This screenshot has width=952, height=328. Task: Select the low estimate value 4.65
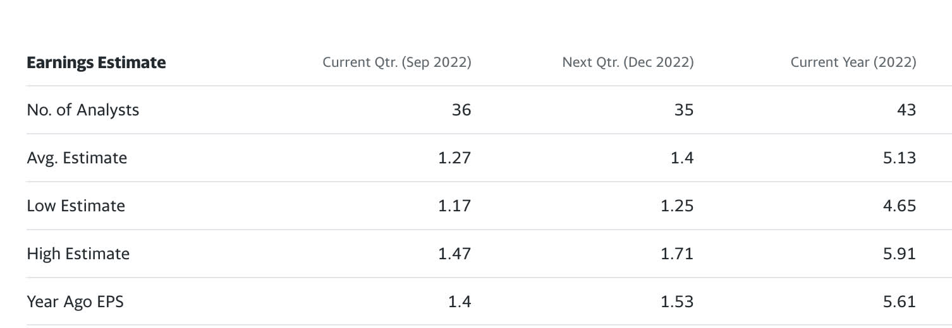pos(899,206)
